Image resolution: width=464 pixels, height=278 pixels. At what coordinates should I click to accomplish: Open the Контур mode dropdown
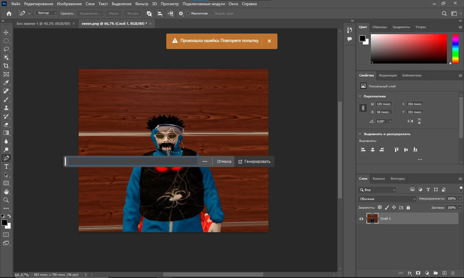(x=47, y=13)
